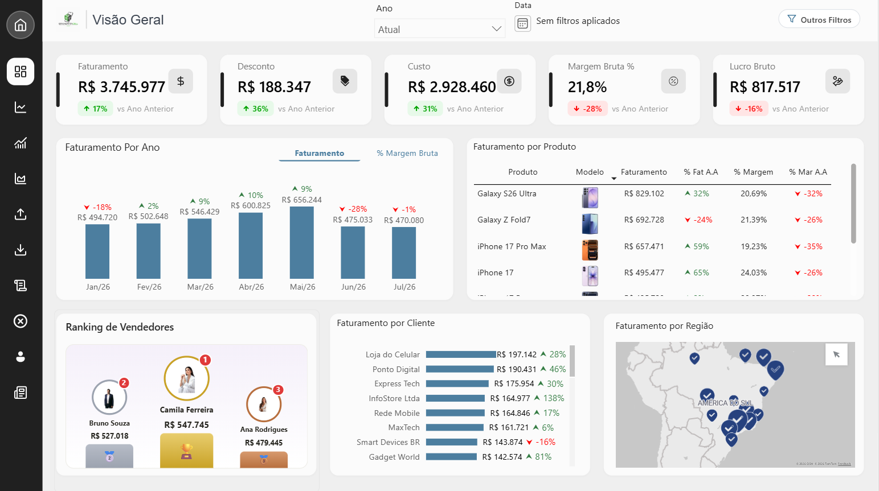879x491 pixels.
Task: Open the Home page from the sidebar
Action: tap(21, 25)
